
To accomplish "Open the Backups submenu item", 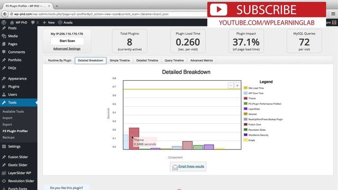I will [8, 137].
